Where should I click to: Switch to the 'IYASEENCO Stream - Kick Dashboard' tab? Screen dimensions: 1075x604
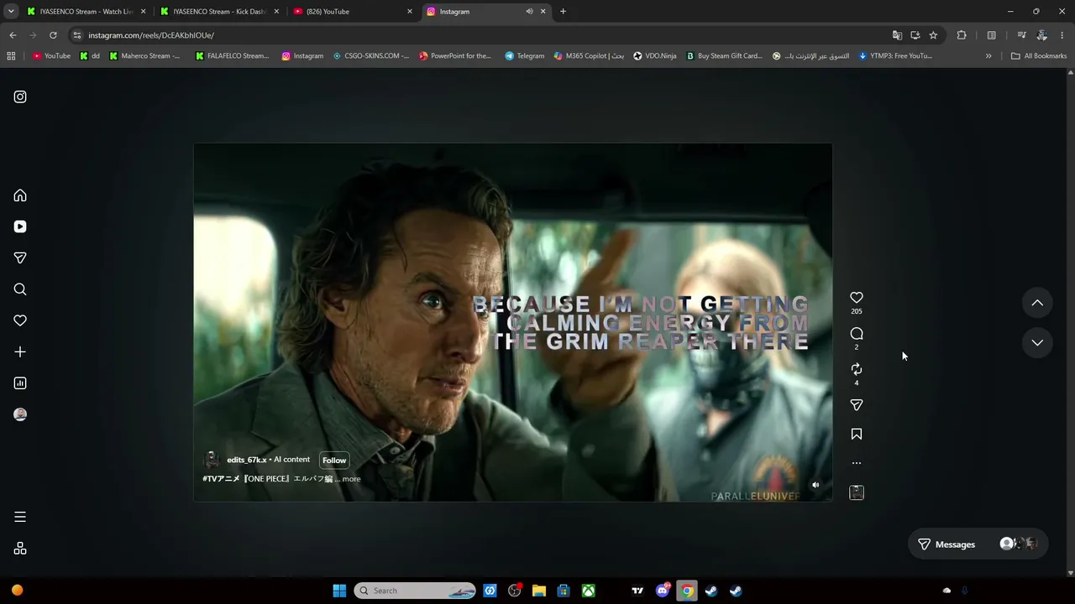[219, 12]
